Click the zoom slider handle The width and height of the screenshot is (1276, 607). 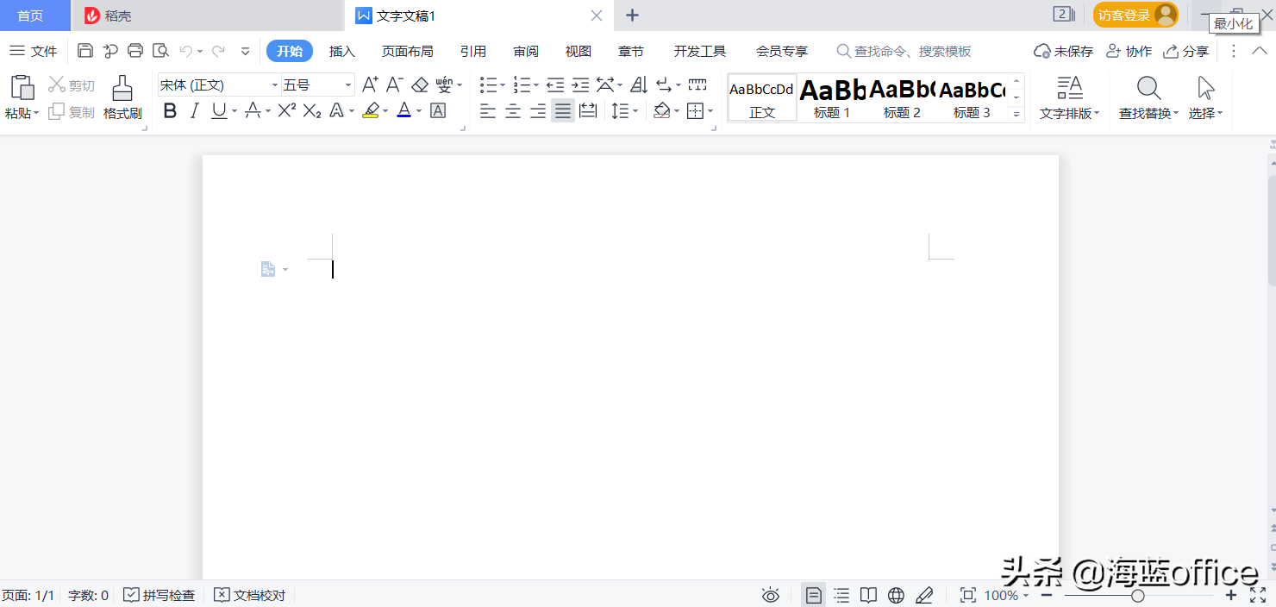[x=1138, y=596]
